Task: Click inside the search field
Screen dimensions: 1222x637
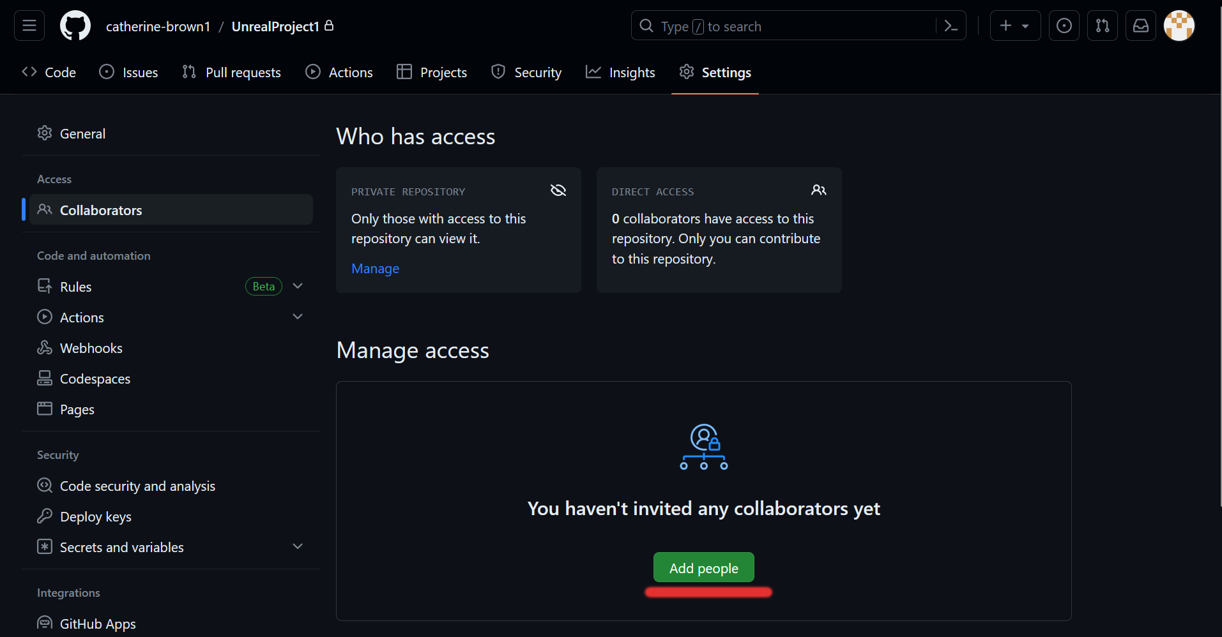Action: (767, 26)
